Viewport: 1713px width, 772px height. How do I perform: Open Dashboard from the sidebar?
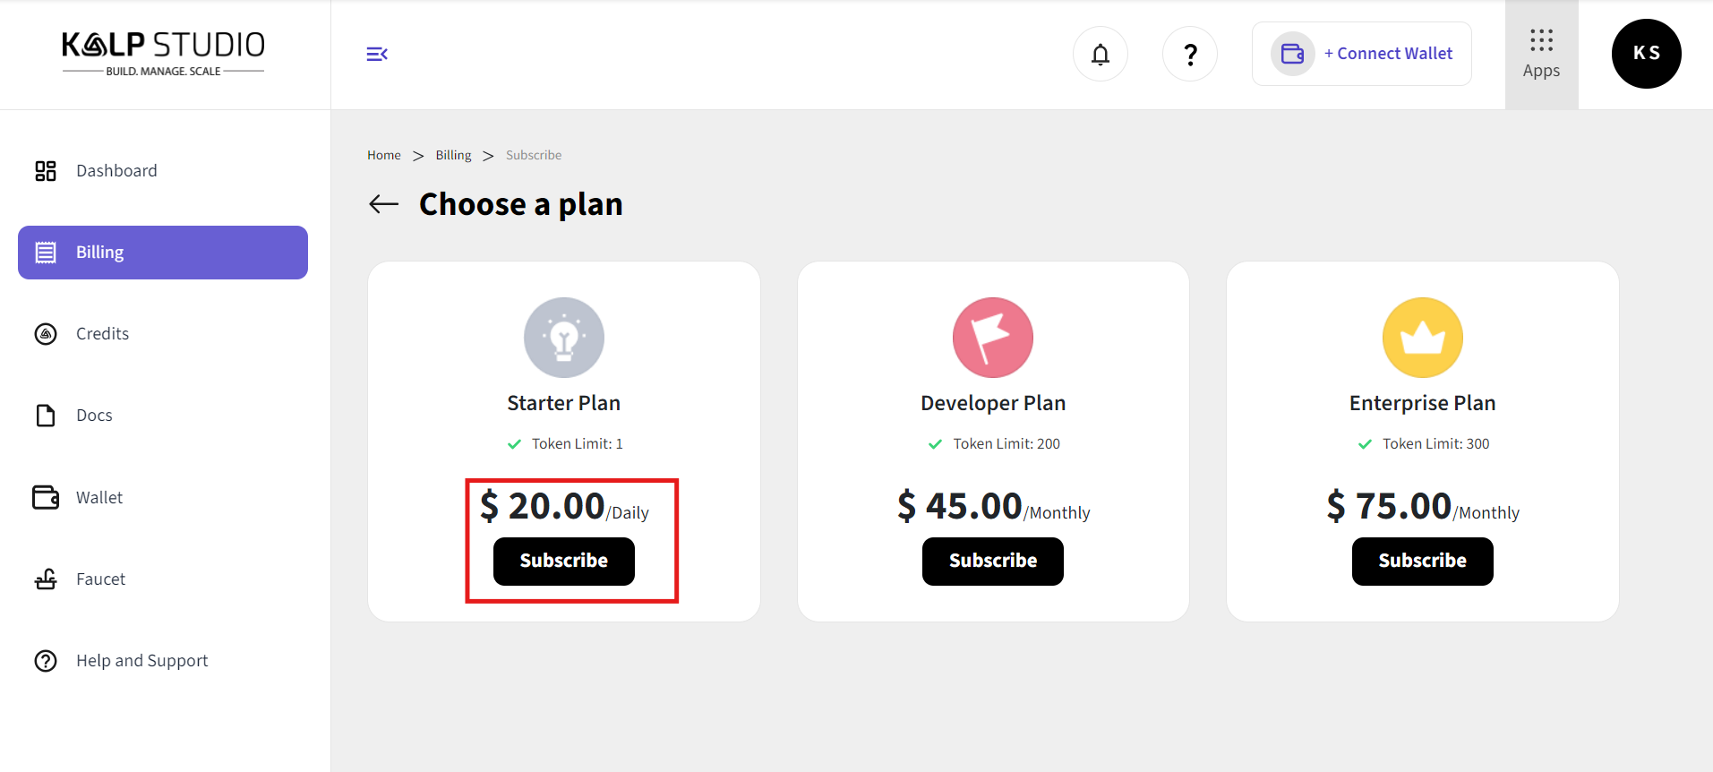pyautogui.click(x=116, y=171)
